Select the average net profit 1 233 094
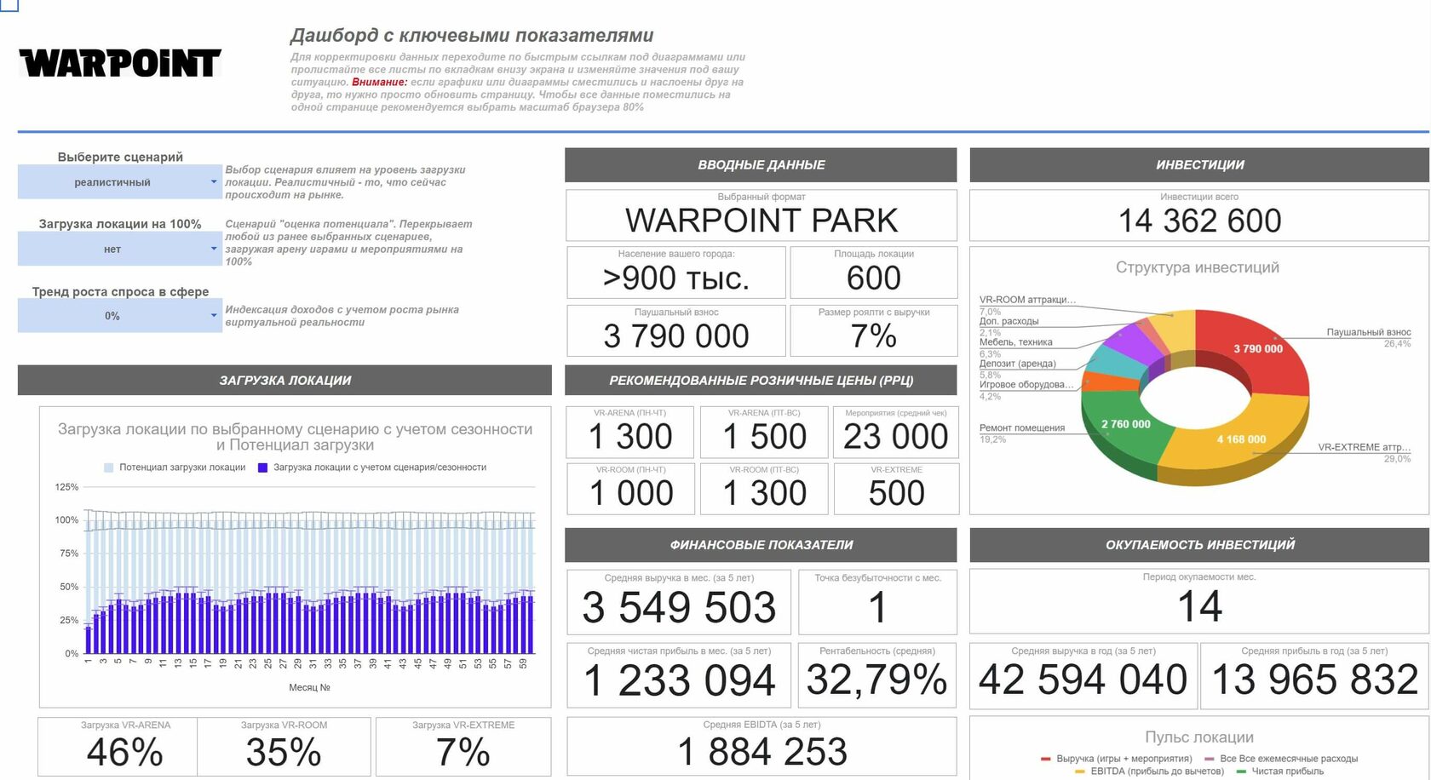This screenshot has height=780, width=1431. (x=679, y=681)
